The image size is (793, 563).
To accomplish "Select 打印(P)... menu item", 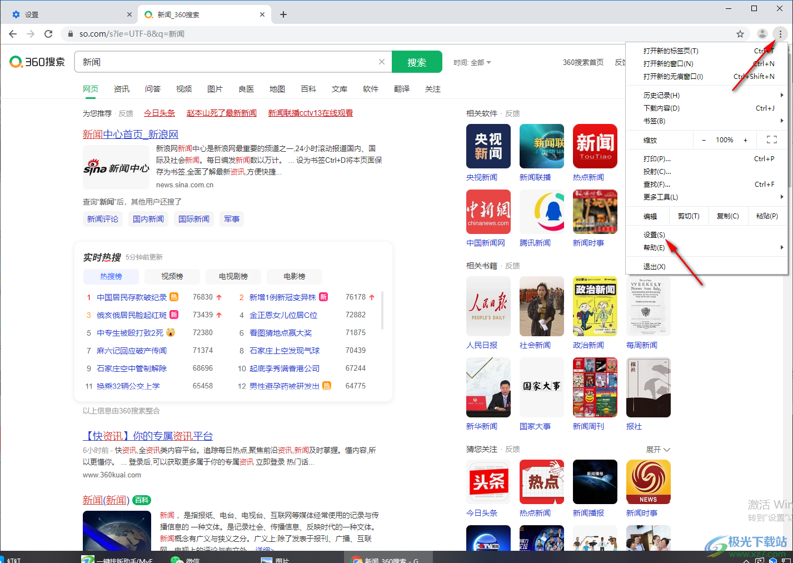I will point(706,158).
